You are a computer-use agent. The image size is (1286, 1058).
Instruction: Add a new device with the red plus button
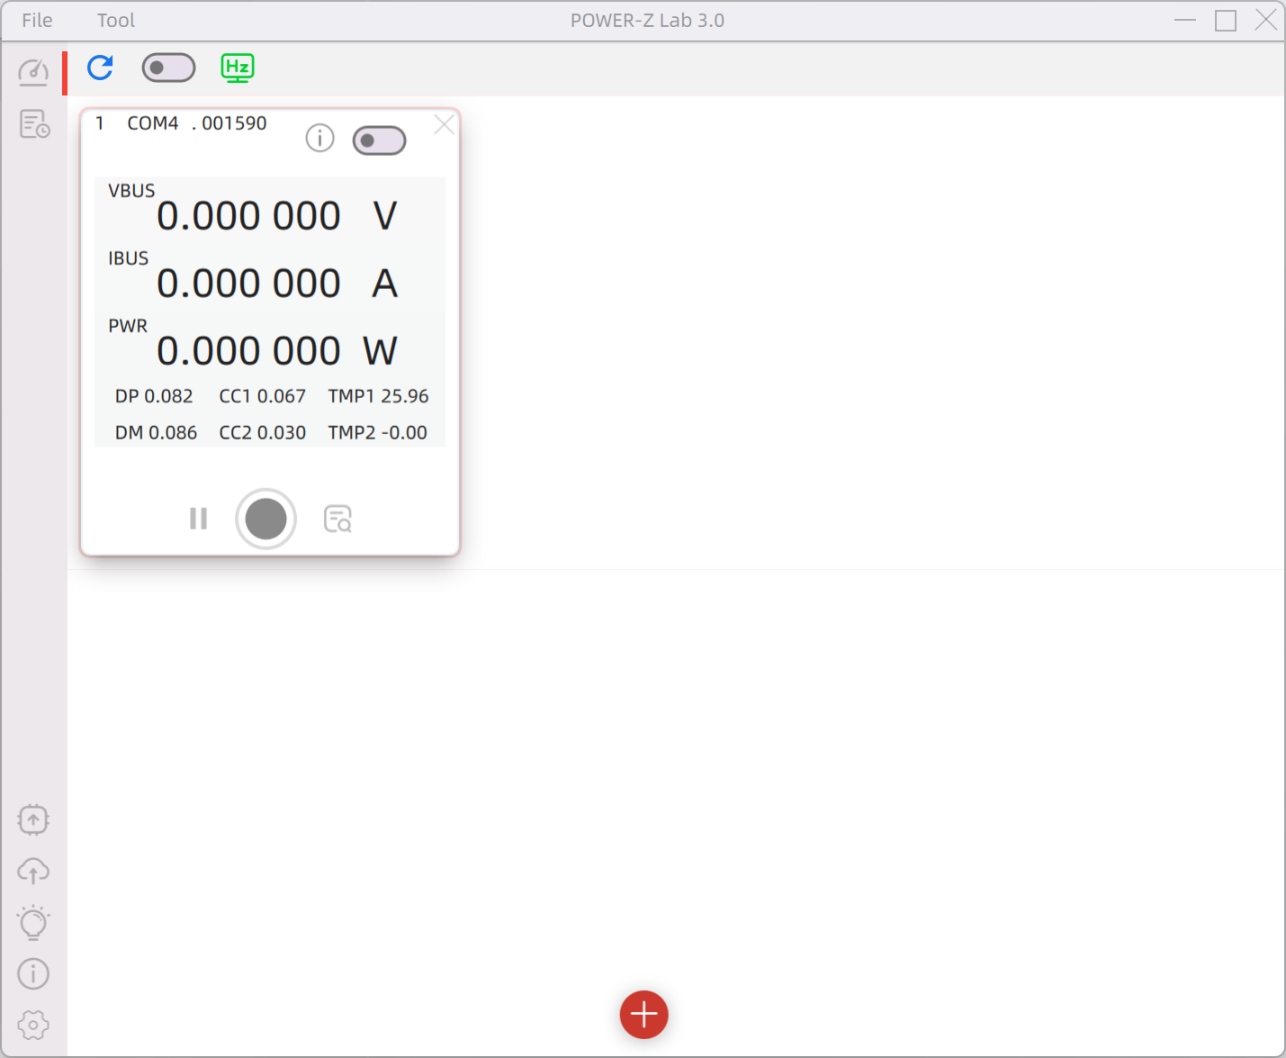(643, 1015)
